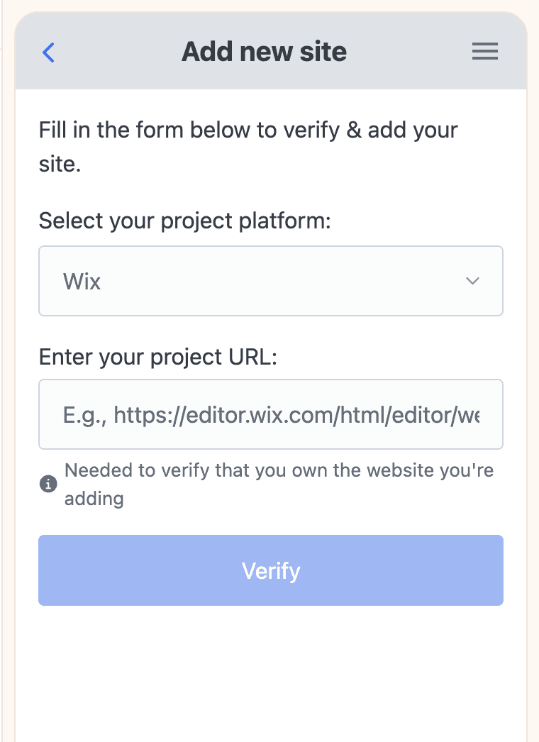Focus the project URL input field
The image size is (539, 742).
(x=270, y=414)
